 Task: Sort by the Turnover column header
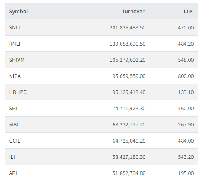133,12
